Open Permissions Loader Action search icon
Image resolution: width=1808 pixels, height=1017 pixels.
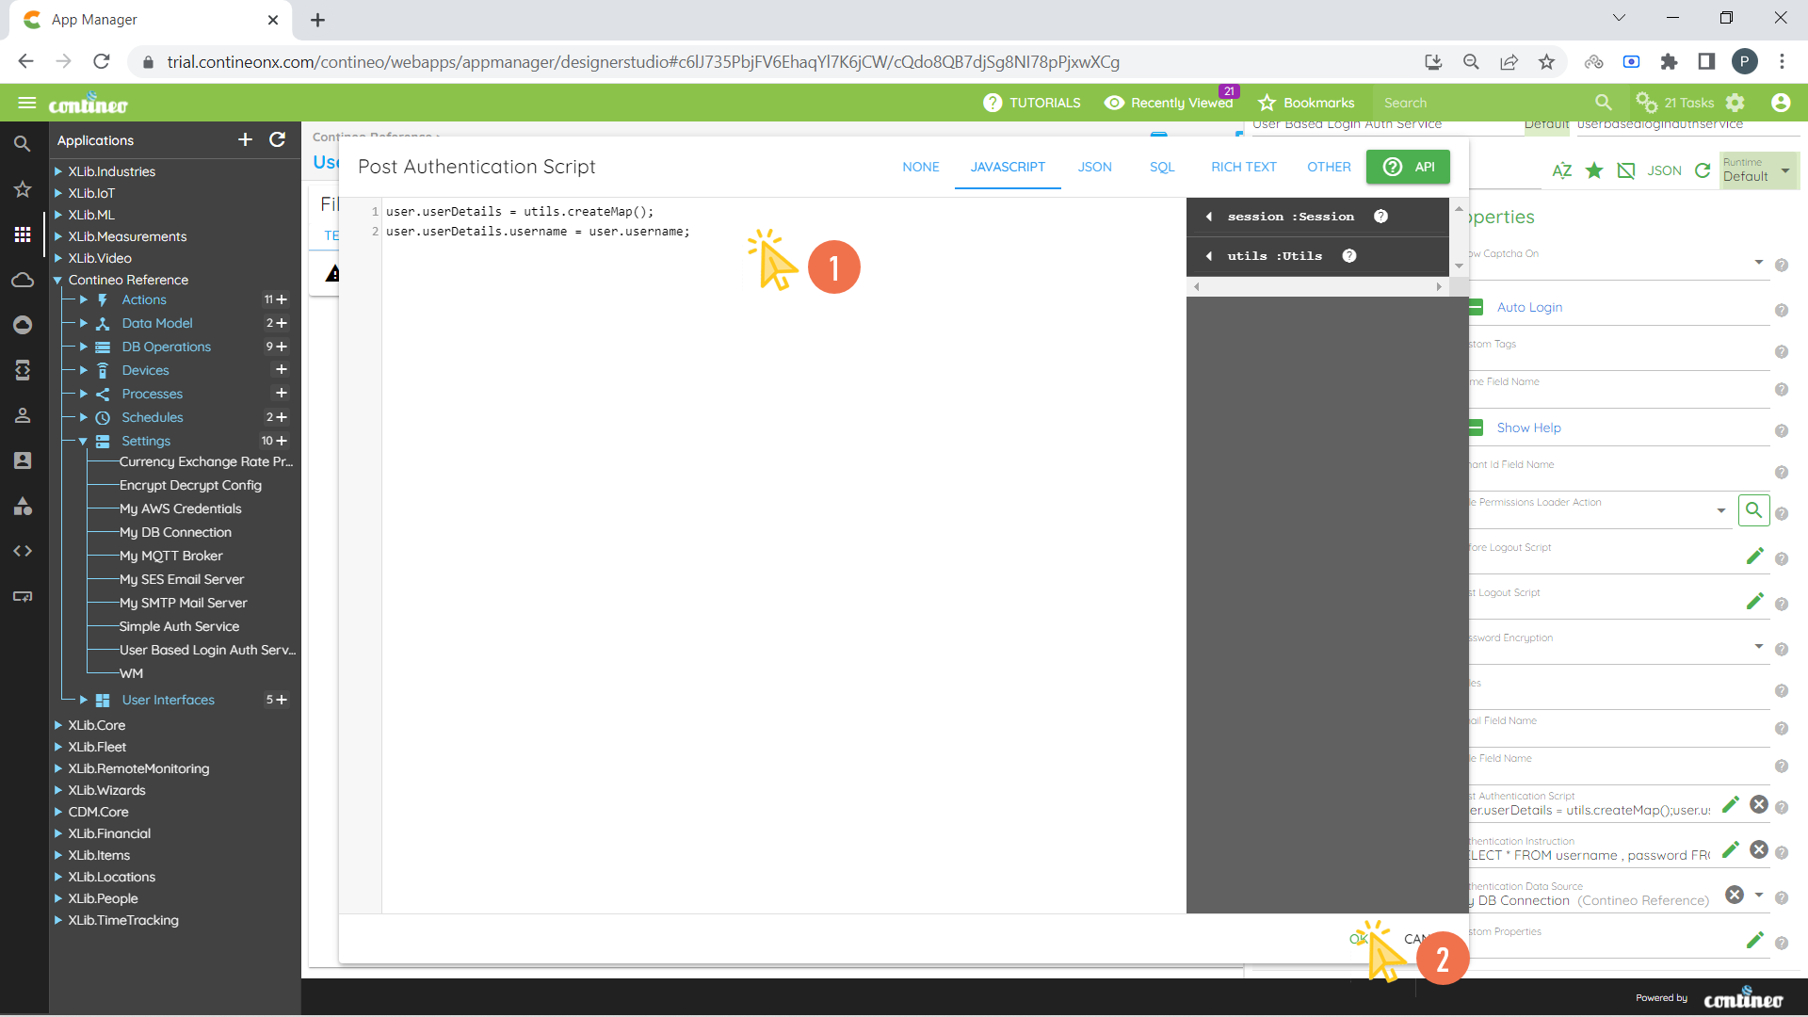(1753, 510)
